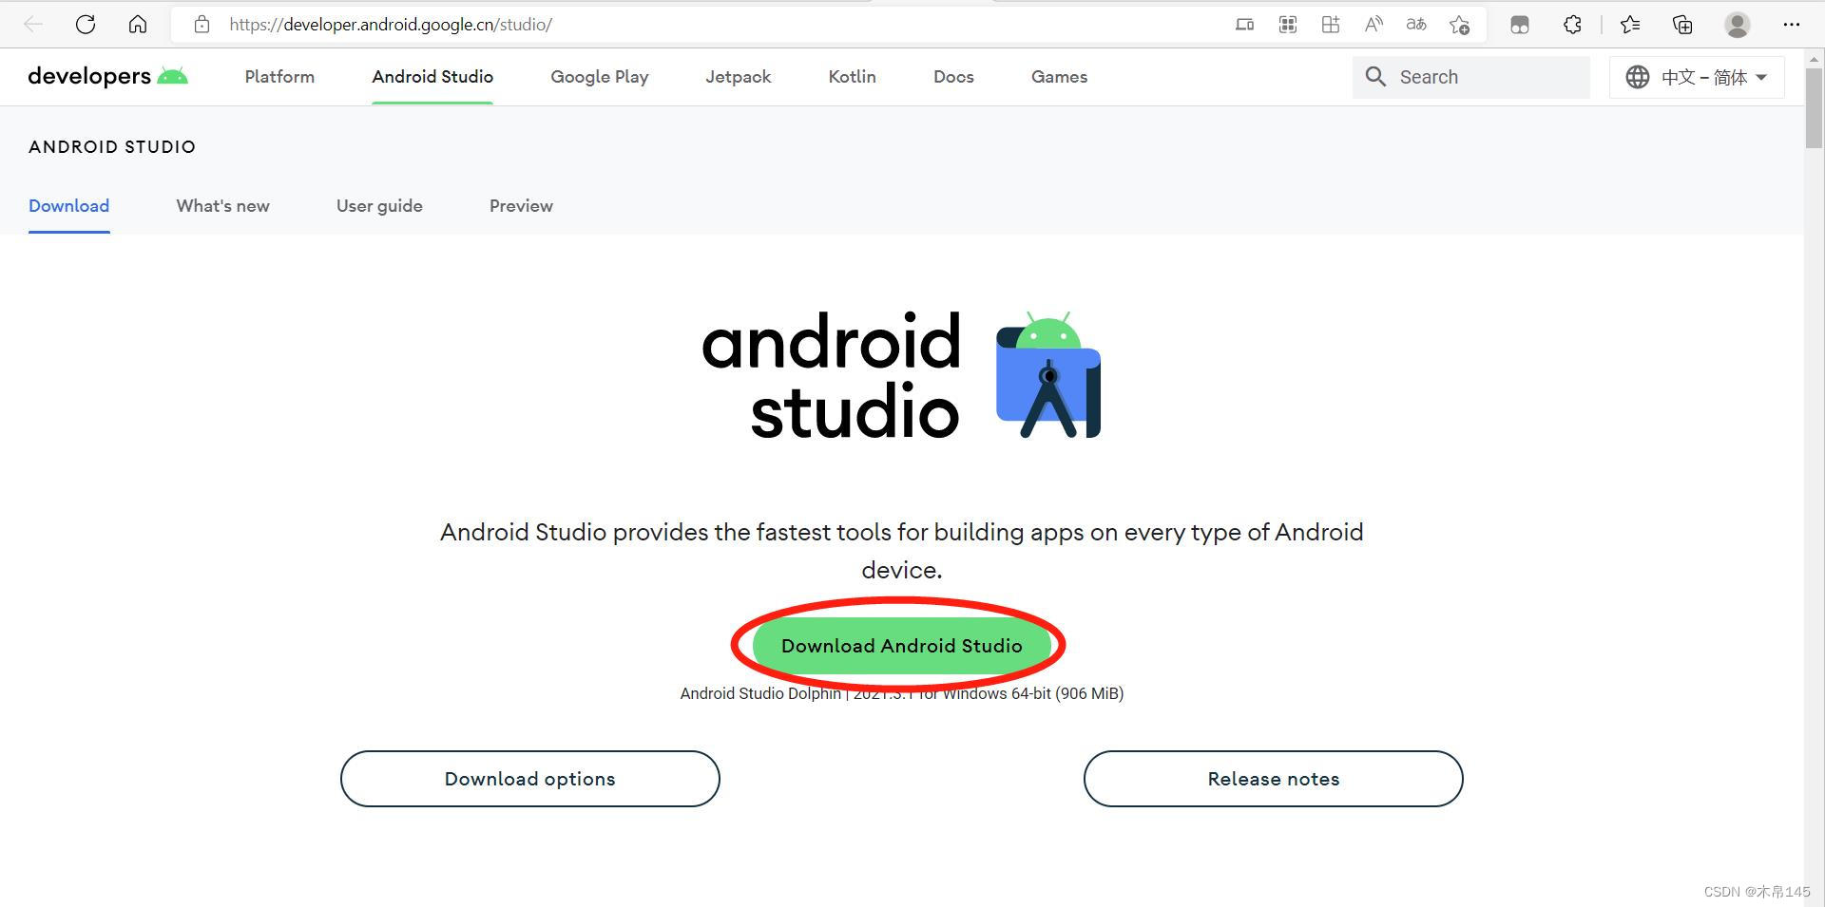The height and width of the screenshot is (907, 1825).
Task: Open the Translate page icon
Action: tap(1416, 25)
